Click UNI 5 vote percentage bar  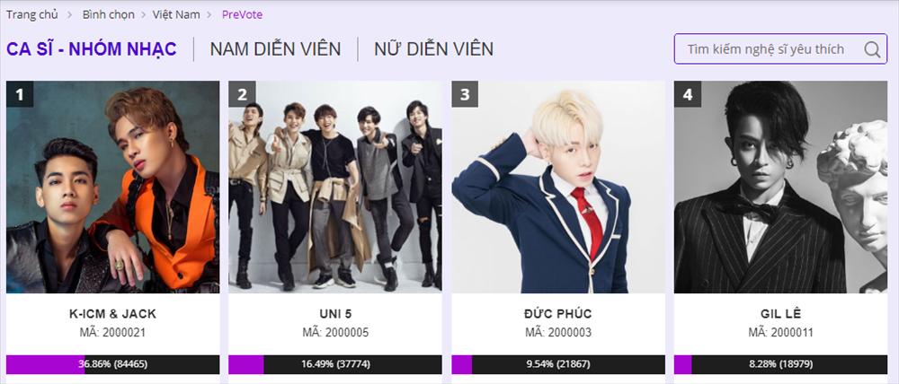pos(335,364)
